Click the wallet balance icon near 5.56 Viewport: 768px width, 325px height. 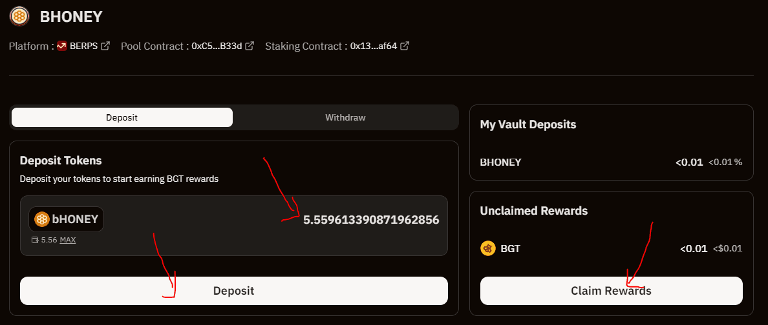tap(35, 240)
